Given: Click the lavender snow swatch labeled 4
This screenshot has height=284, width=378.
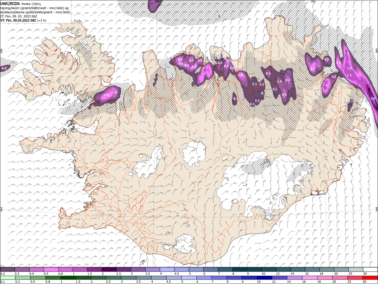Looking at the screenshot, I should (x=167, y=270).
